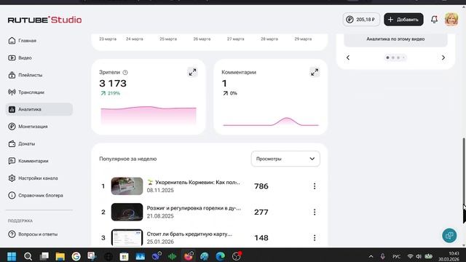Open the support chat floating button
466x262 pixels.
pos(449,236)
